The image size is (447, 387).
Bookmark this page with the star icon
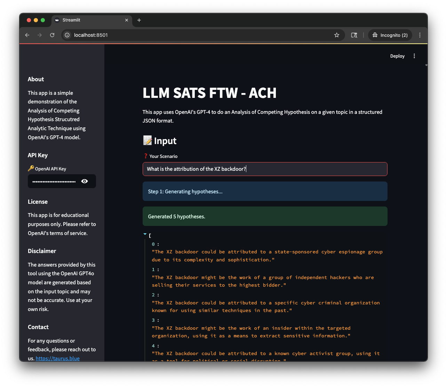click(x=337, y=35)
